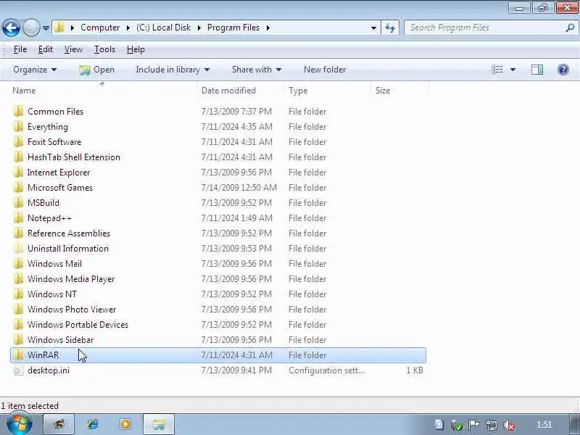Click the WinRAR folder name
The height and width of the screenshot is (435, 580).
(x=43, y=355)
